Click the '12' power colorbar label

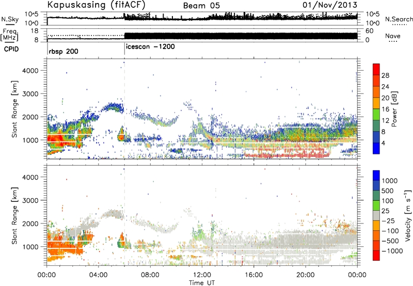[x=385, y=121]
